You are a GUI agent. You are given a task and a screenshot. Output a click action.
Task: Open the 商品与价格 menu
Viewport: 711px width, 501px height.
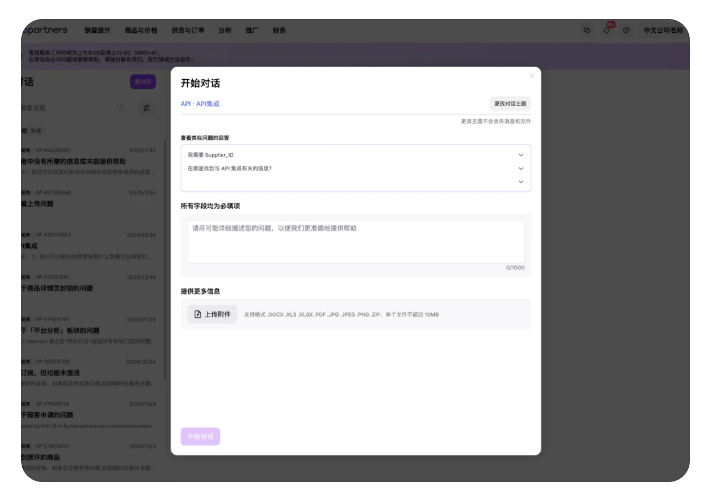[x=141, y=31]
